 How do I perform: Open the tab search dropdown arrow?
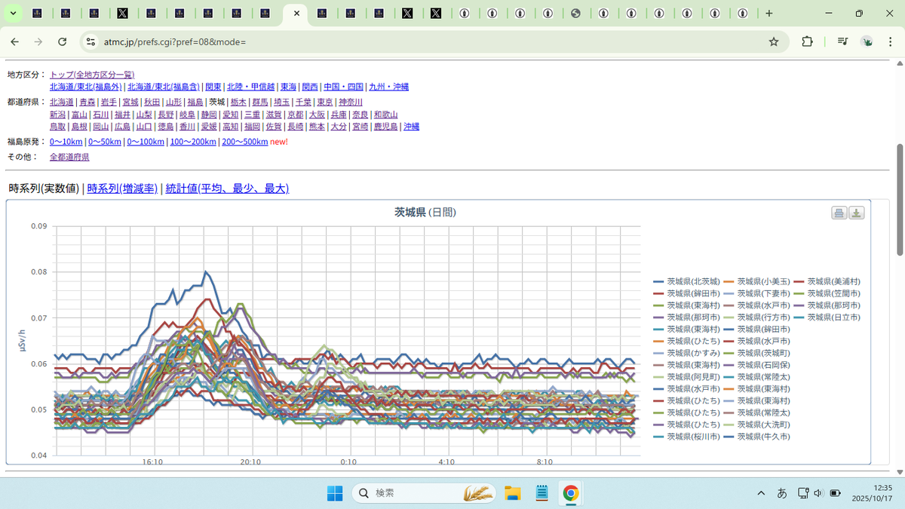click(13, 14)
